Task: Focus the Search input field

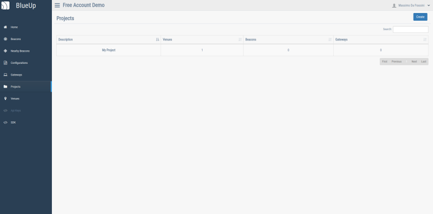Action: click(x=411, y=29)
